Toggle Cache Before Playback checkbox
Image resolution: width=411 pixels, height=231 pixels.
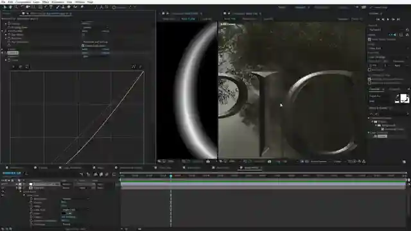370,40
